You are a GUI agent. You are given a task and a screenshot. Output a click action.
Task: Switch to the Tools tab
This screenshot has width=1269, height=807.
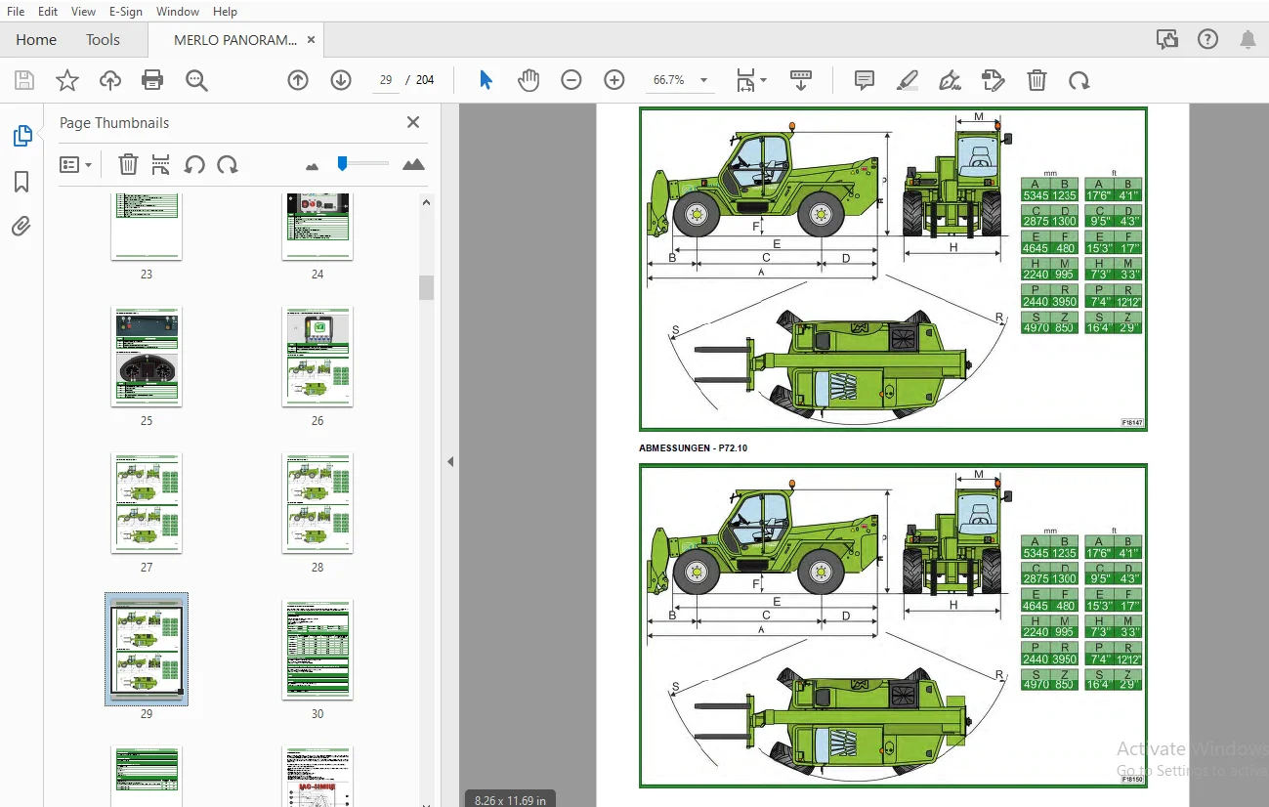tap(103, 40)
